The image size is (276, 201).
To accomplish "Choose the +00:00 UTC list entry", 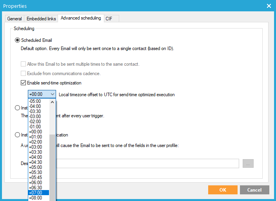I will pyautogui.click(x=38, y=132).
